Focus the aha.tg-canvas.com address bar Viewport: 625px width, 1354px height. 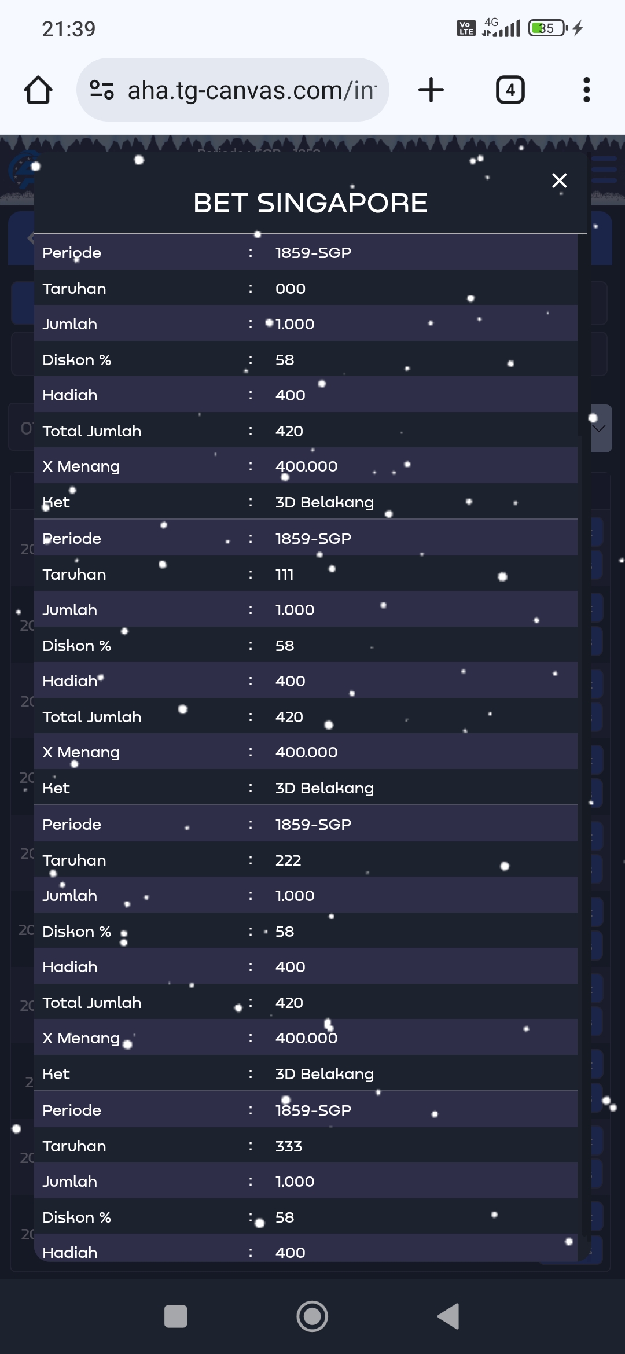coord(251,90)
